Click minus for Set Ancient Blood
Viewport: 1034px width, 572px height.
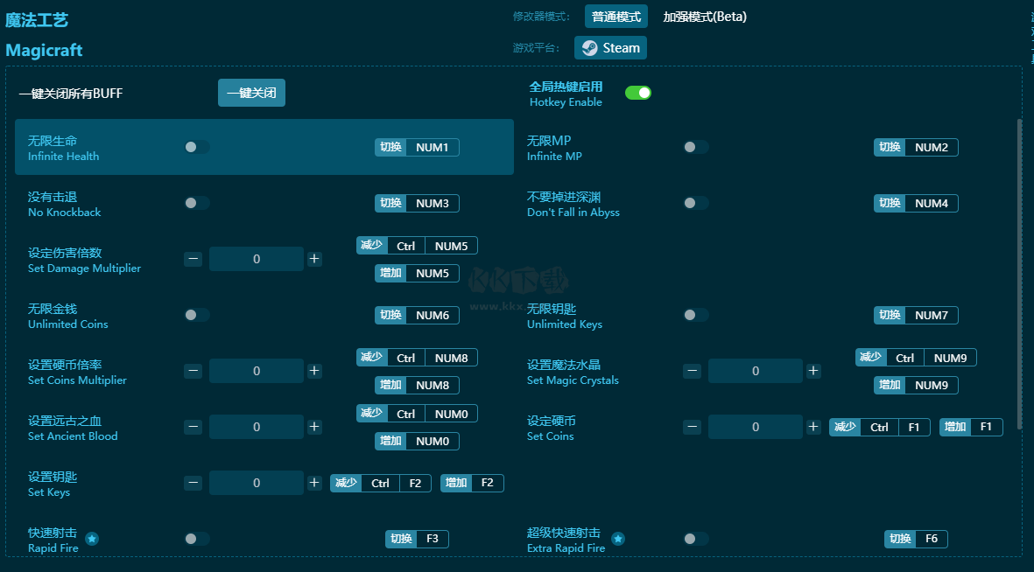coord(193,427)
